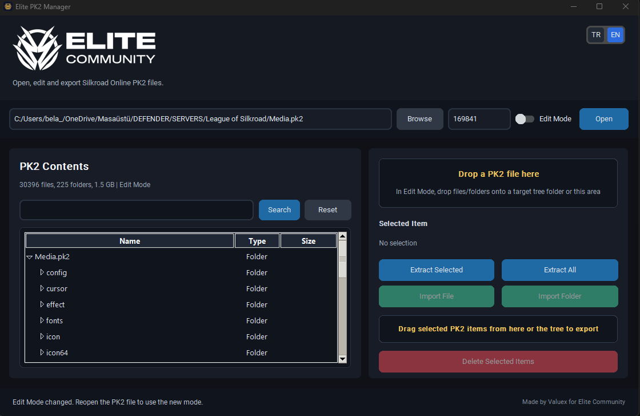Click the Search button

pos(279,209)
